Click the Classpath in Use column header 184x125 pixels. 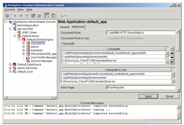[x=116, y=70]
